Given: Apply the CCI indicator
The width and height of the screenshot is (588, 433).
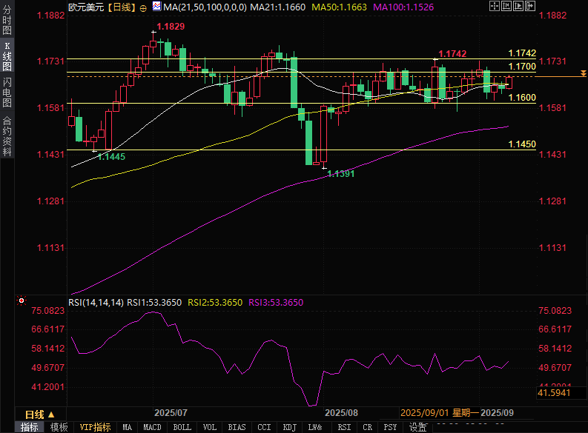Looking at the screenshot, I should [x=264, y=427].
